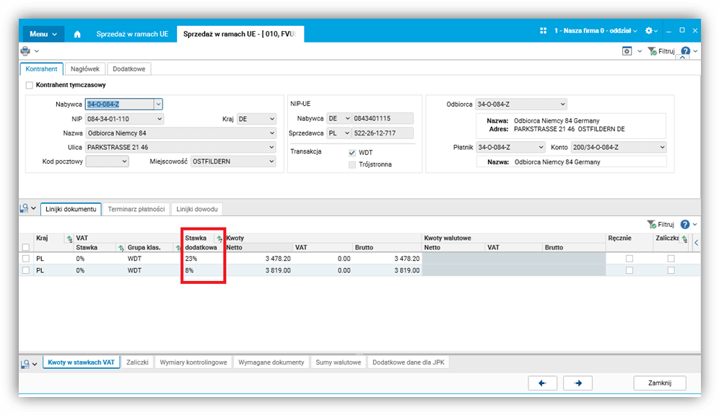
Task: Switch to the Nagłówek tab
Action: [85, 68]
